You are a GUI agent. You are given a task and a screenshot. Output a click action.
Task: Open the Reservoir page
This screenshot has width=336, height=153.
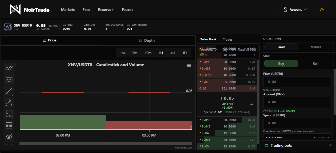(x=106, y=10)
